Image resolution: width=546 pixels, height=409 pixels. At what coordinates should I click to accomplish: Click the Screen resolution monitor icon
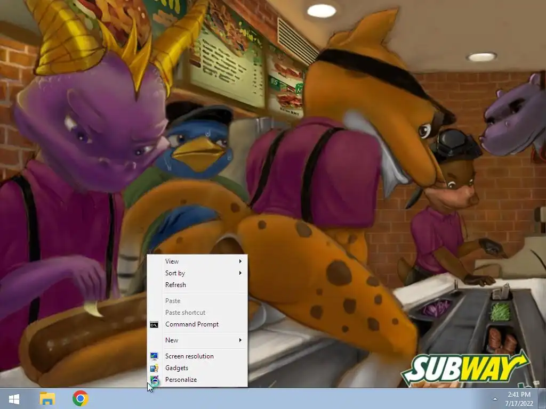pyautogui.click(x=154, y=356)
